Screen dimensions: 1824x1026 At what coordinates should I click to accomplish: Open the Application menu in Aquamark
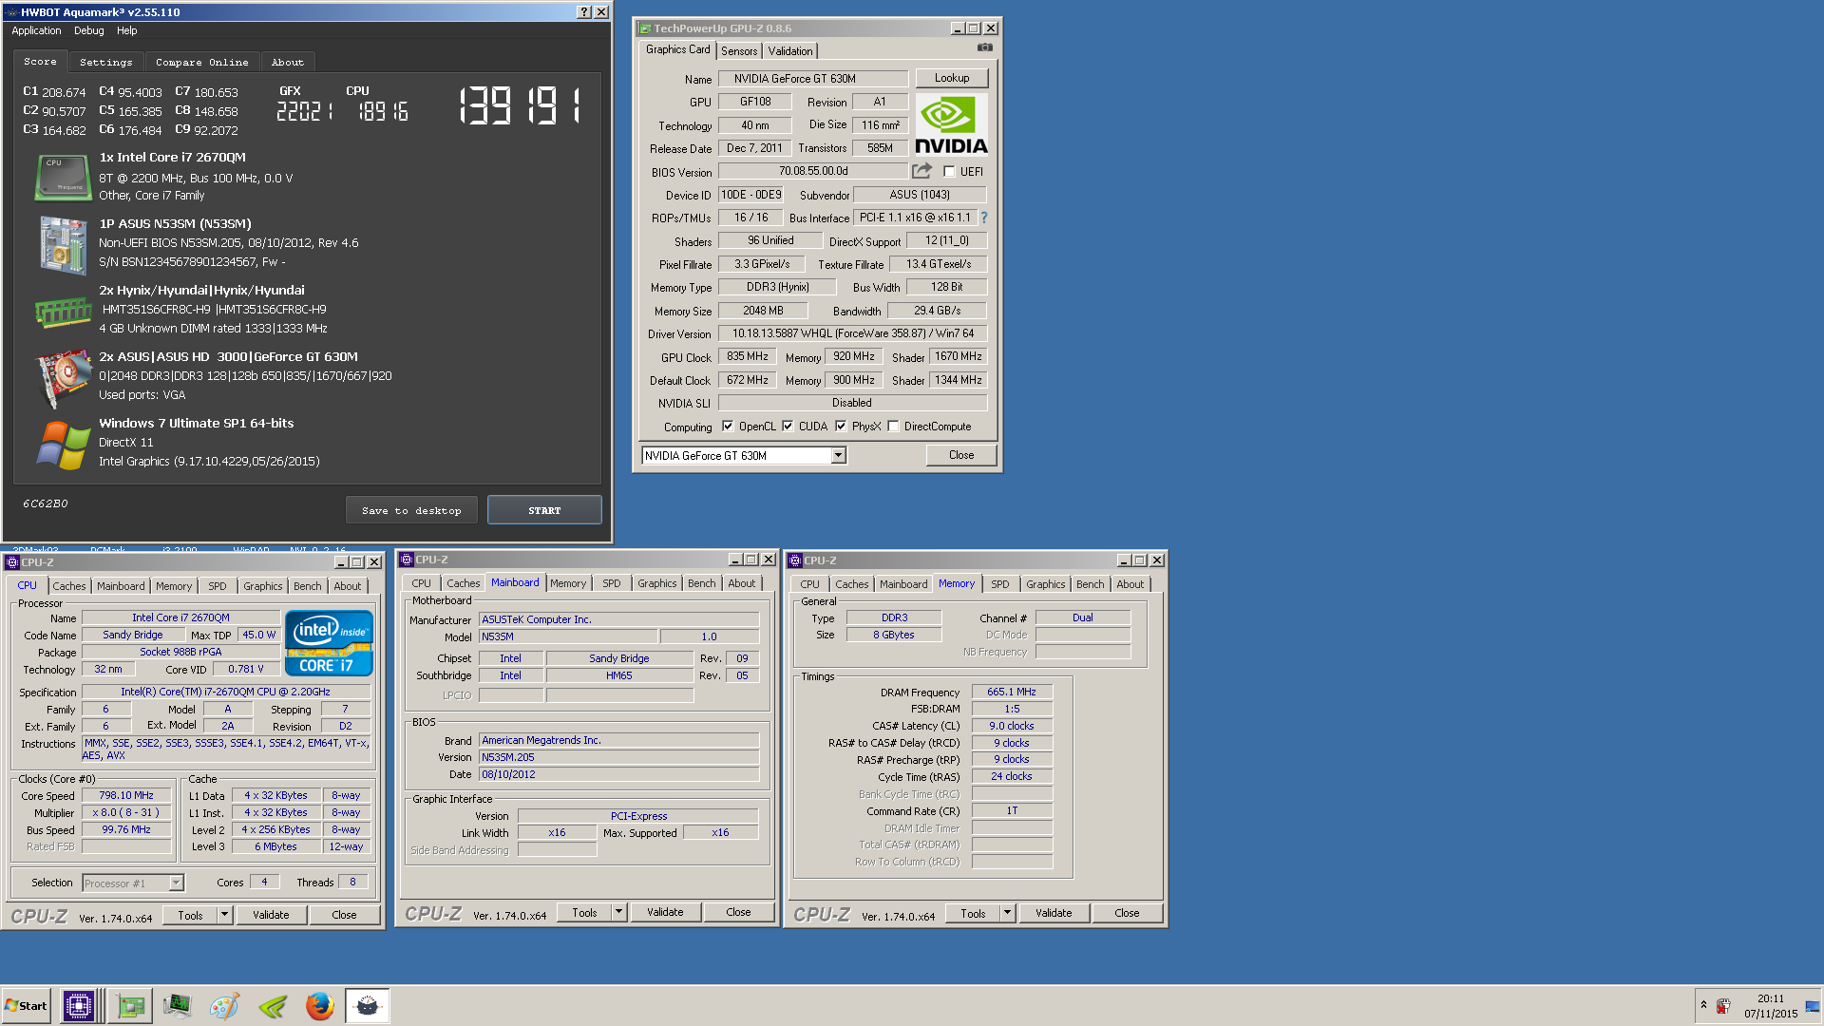click(x=36, y=30)
